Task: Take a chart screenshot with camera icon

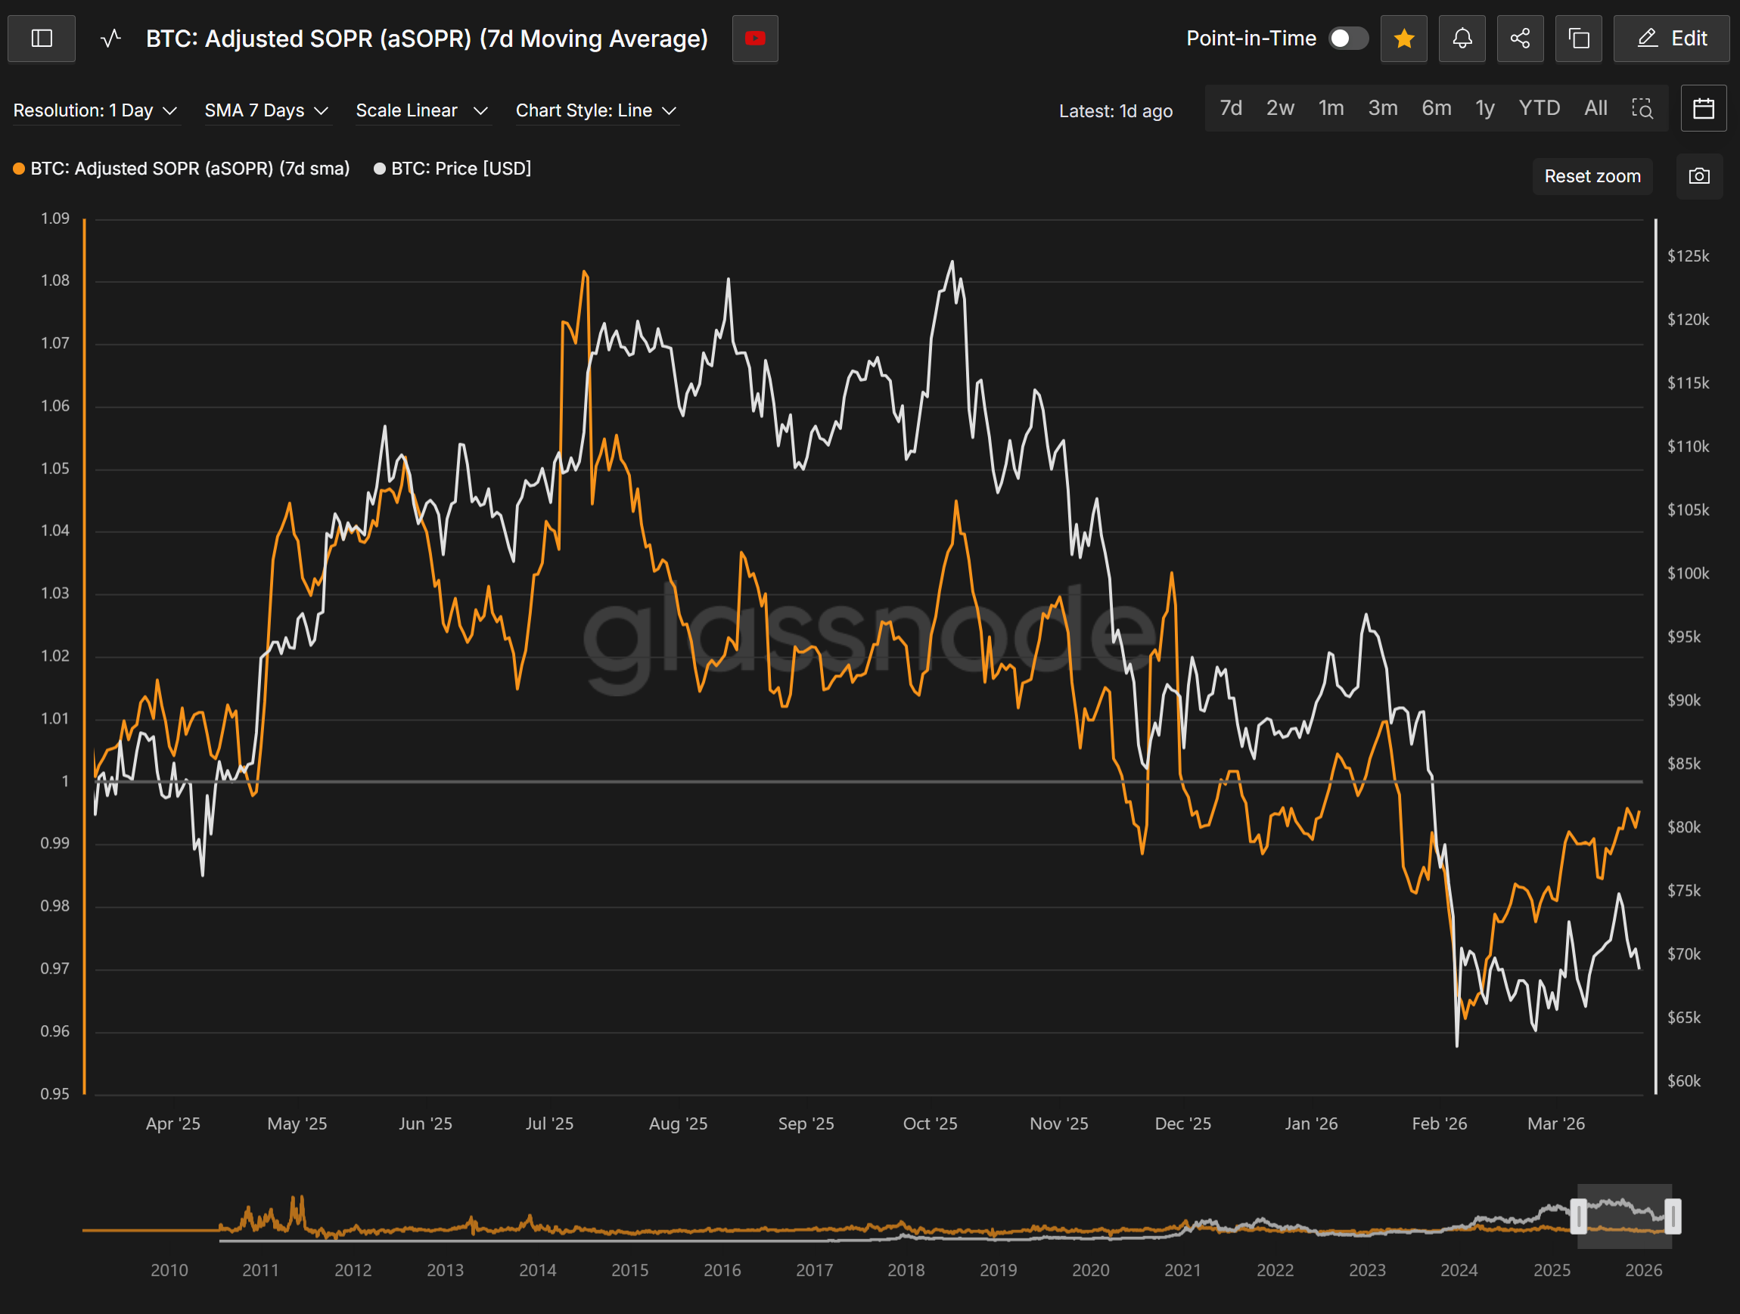Action: tap(1698, 176)
